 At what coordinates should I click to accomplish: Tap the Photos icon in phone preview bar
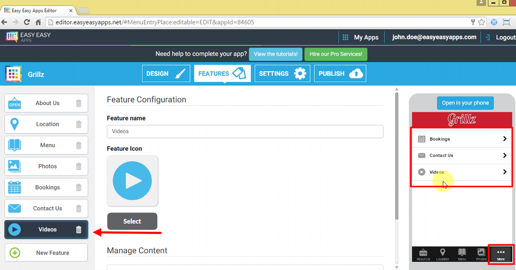click(x=481, y=254)
